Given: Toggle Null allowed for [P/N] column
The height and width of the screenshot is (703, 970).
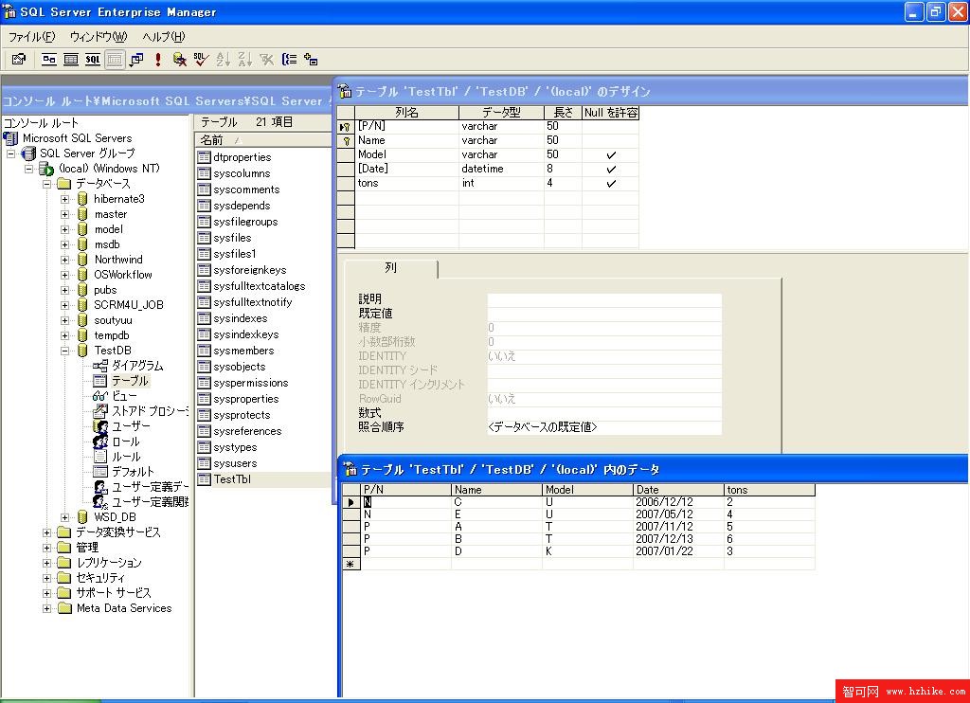Looking at the screenshot, I should pos(611,126).
